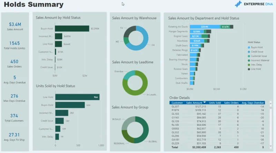
Task: Select the Incorrect M... 282 units bar
Action: [62, 113]
